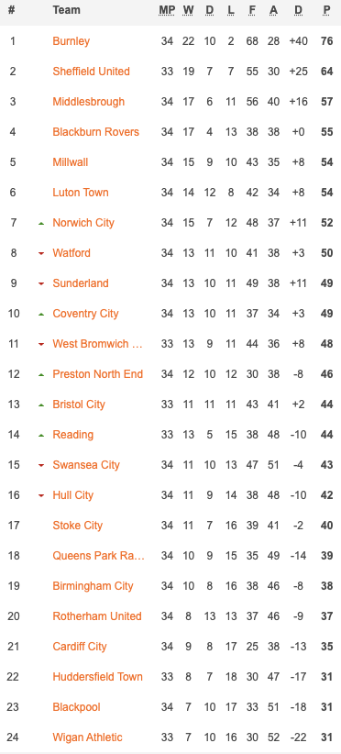Click the red down arrow beside Hull City

(x=41, y=495)
